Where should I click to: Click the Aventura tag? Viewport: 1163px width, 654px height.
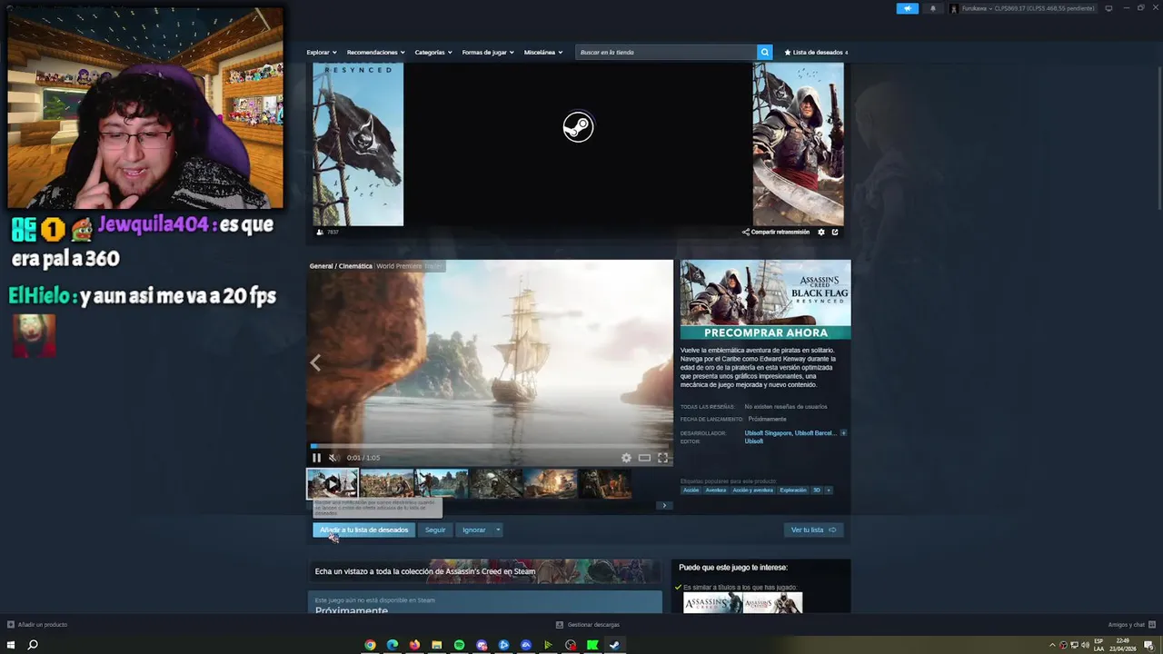716,490
